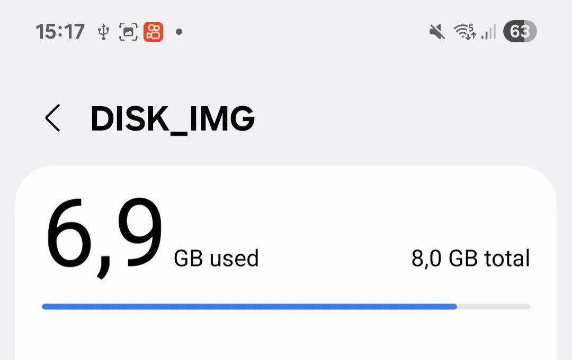Tap the small notification dot indicator
The image size is (572, 360).
click(x=179, y=32)
